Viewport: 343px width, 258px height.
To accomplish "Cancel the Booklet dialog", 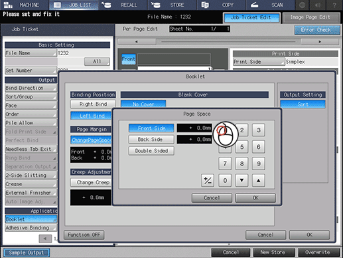I will tap(265, 235).
